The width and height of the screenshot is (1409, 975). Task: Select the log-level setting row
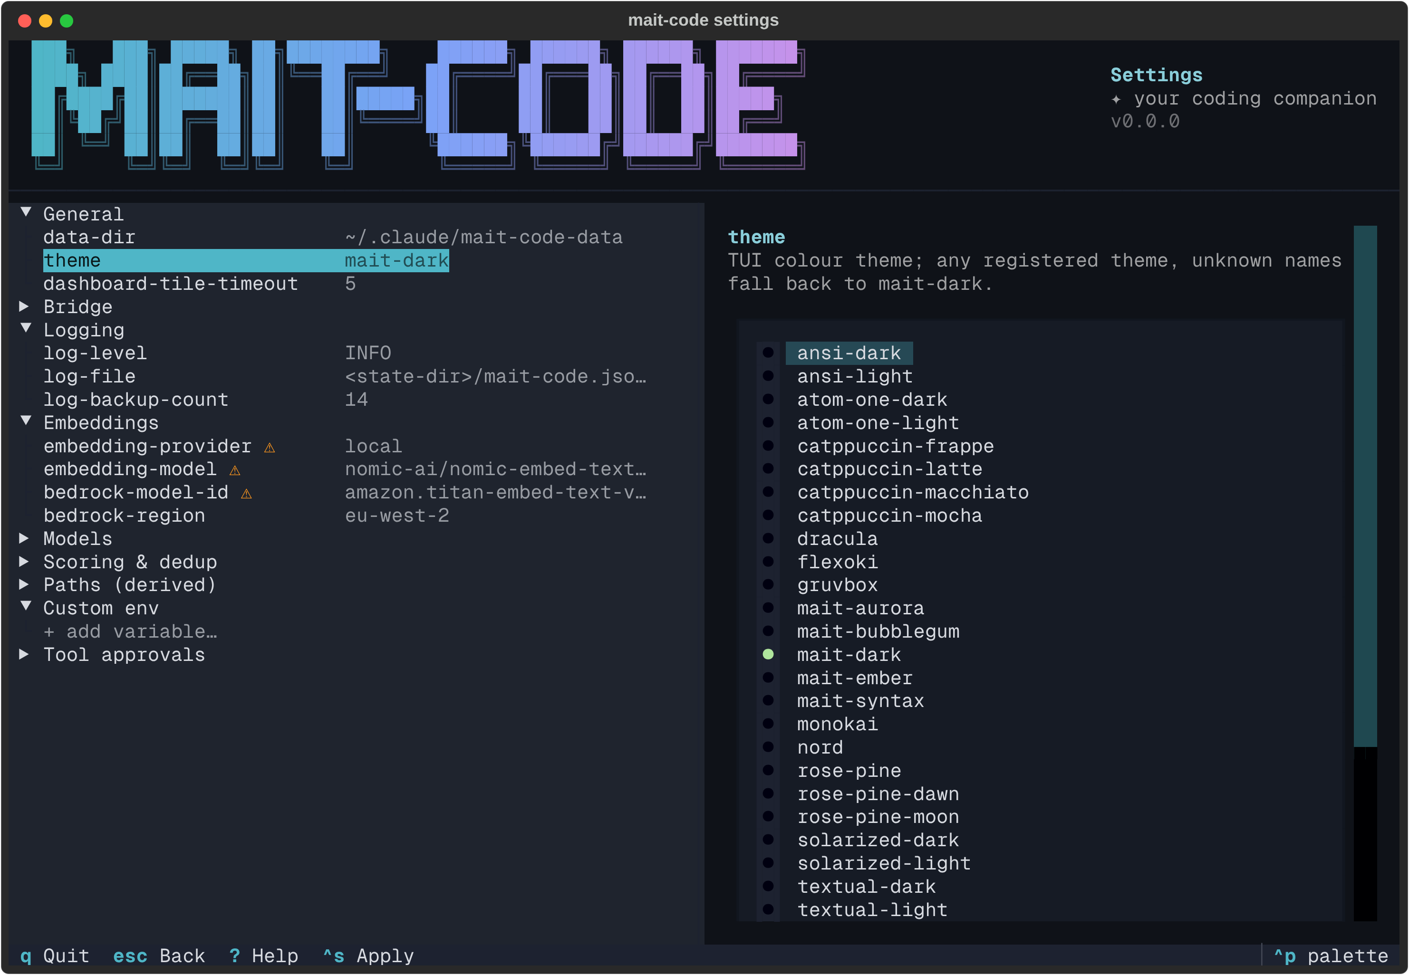[217, 353]
